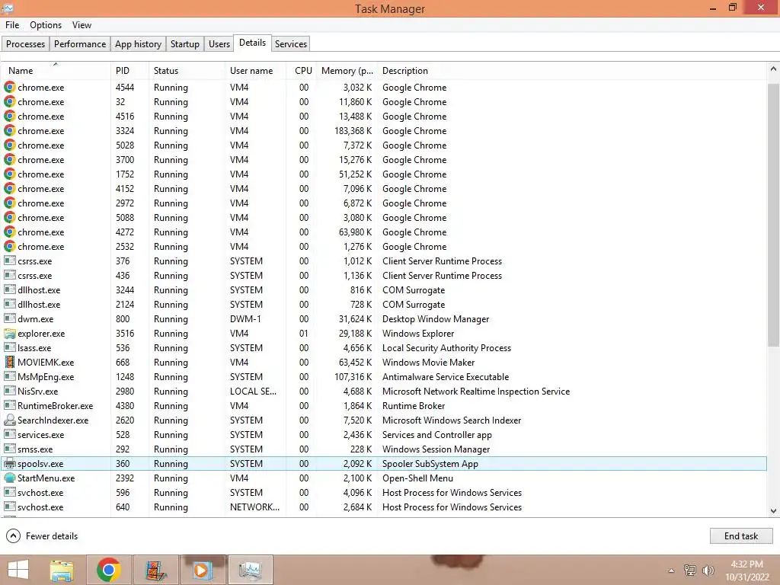
Task: Open the File menu
Action: (x=12, y=25)
